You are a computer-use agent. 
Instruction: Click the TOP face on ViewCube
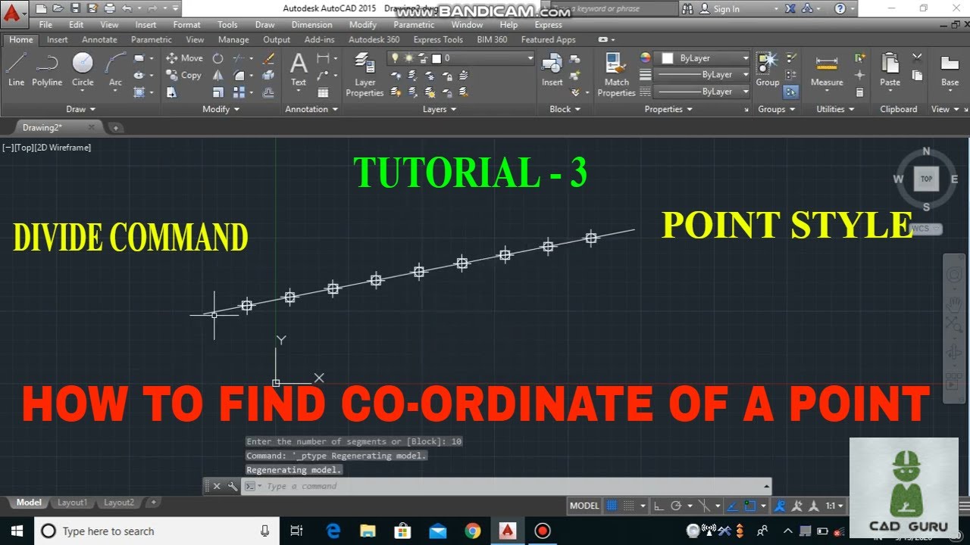(x=926, y=179)
